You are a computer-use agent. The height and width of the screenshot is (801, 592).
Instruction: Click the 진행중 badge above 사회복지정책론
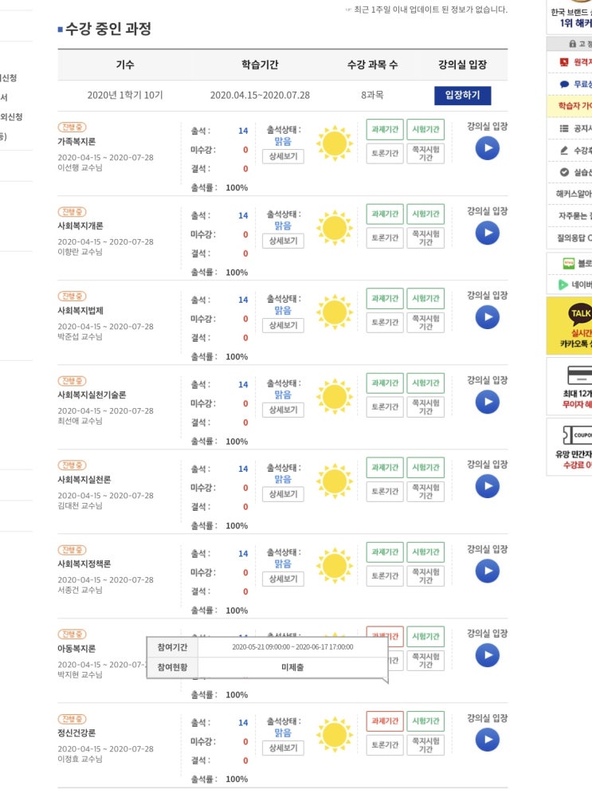pos(72,550)
